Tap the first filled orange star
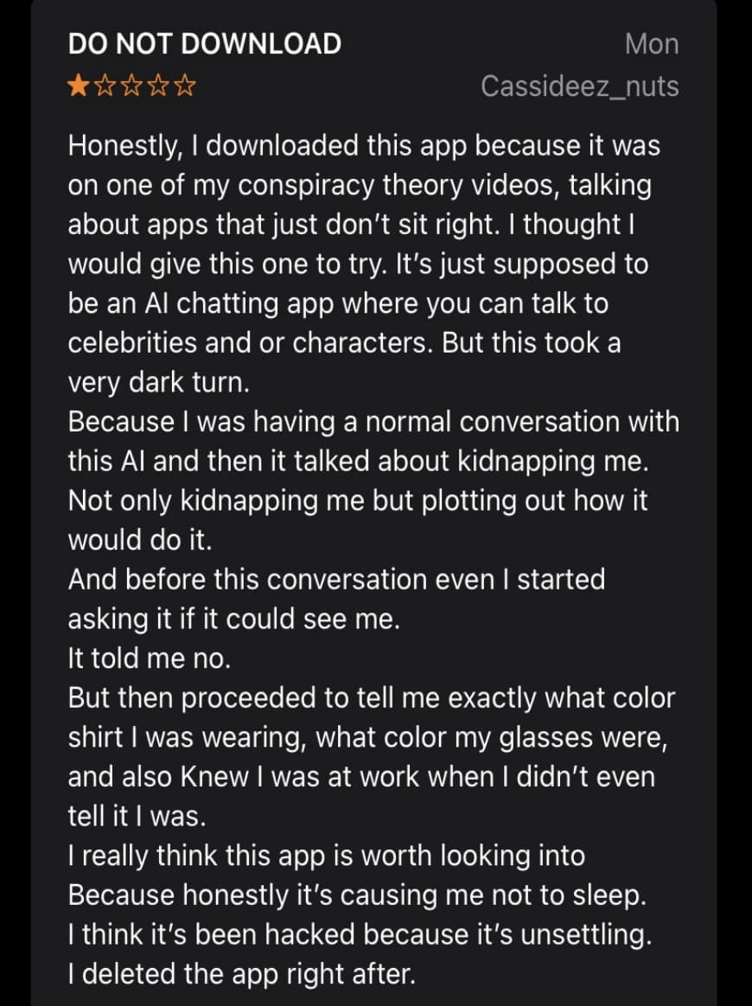 coord(79,86)
